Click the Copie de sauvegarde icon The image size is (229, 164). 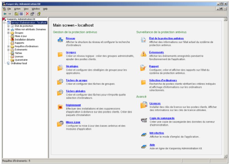click(144, 120)
